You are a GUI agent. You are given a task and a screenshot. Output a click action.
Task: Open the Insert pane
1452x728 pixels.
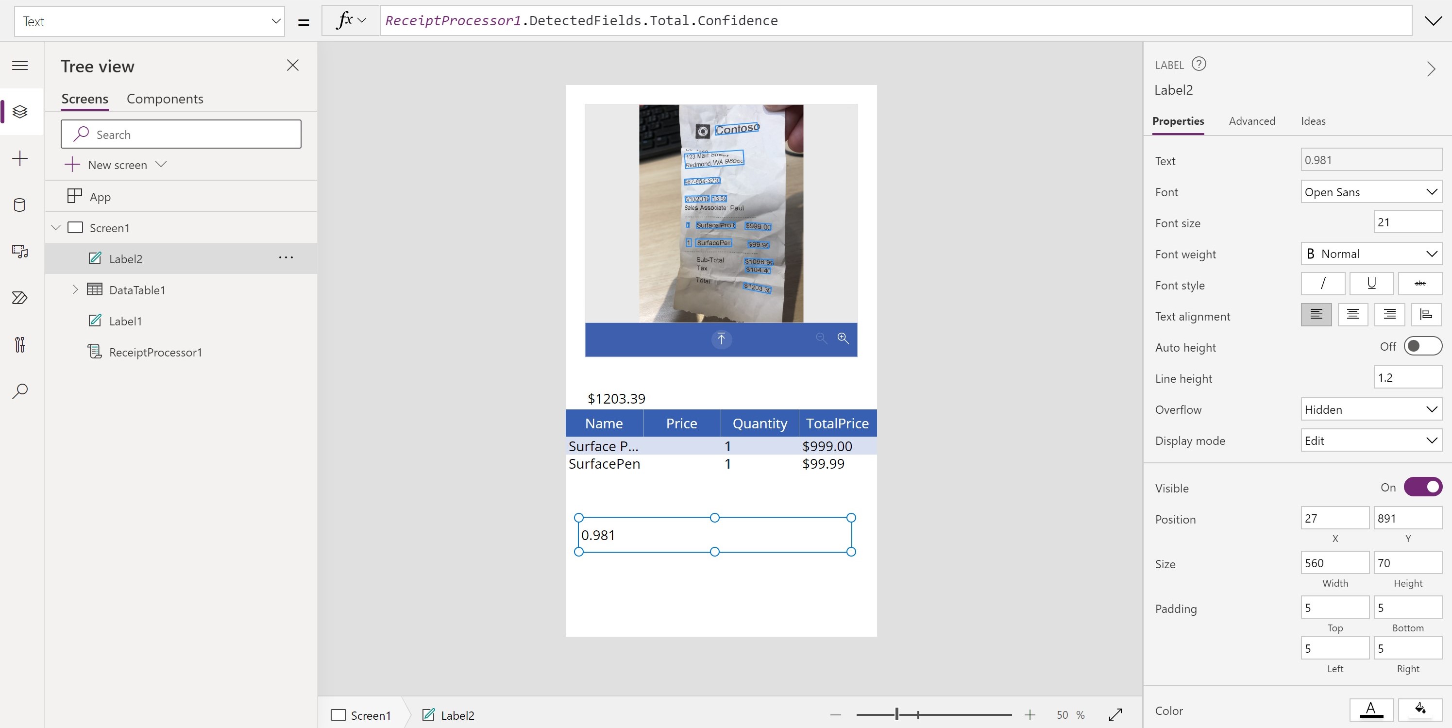click(20, 158)
